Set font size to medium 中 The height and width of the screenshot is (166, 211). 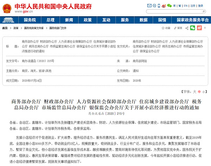coord(199,92)
